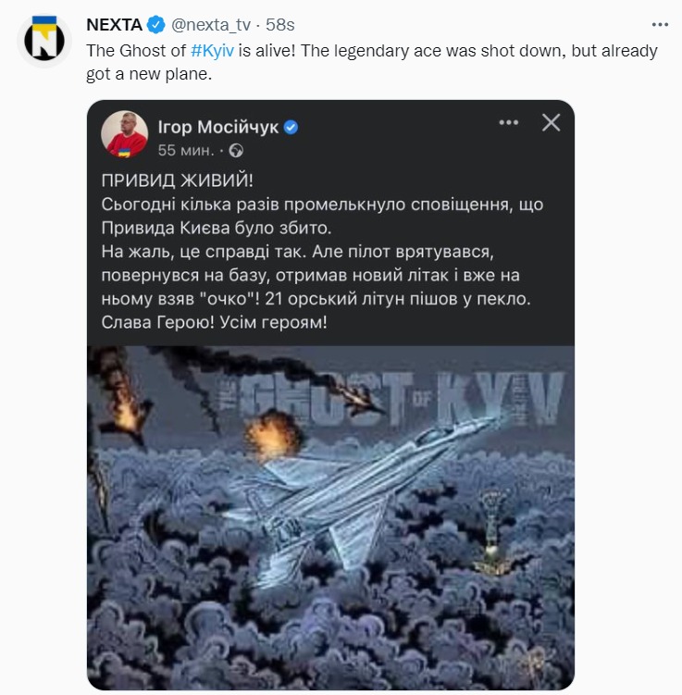682x695 pixels.
Task: Click the Ігор Мосійчук author name
Action: coord(218,127)
